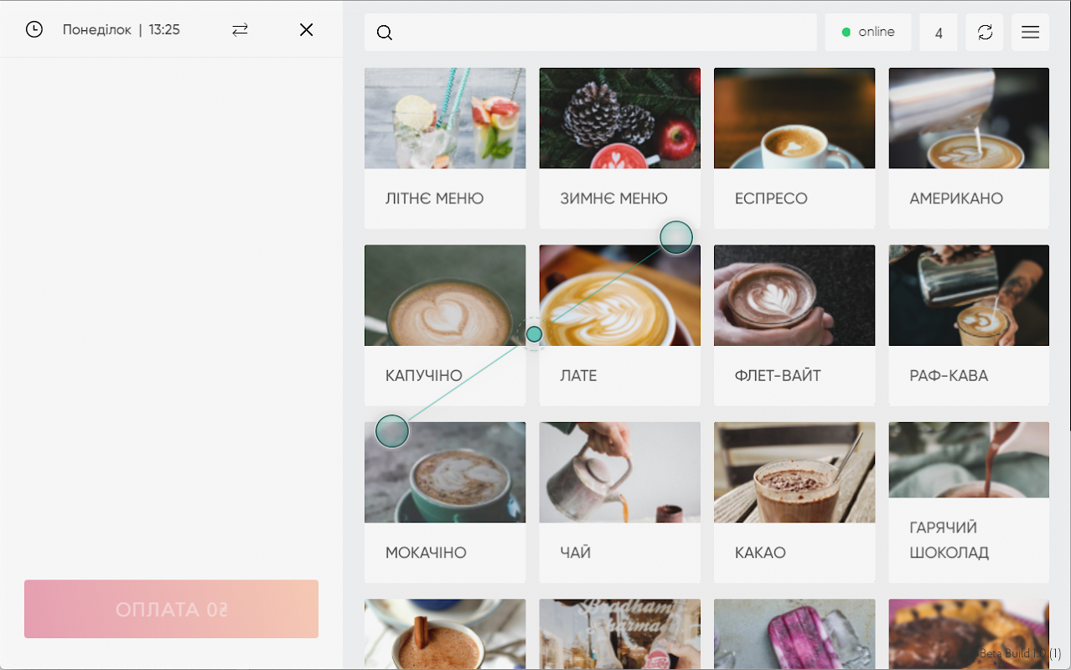Screen dimensions: 1071x670
Task: Click the ОПЛАТА 0₴ payment button
Action: [x=171, y=609]
